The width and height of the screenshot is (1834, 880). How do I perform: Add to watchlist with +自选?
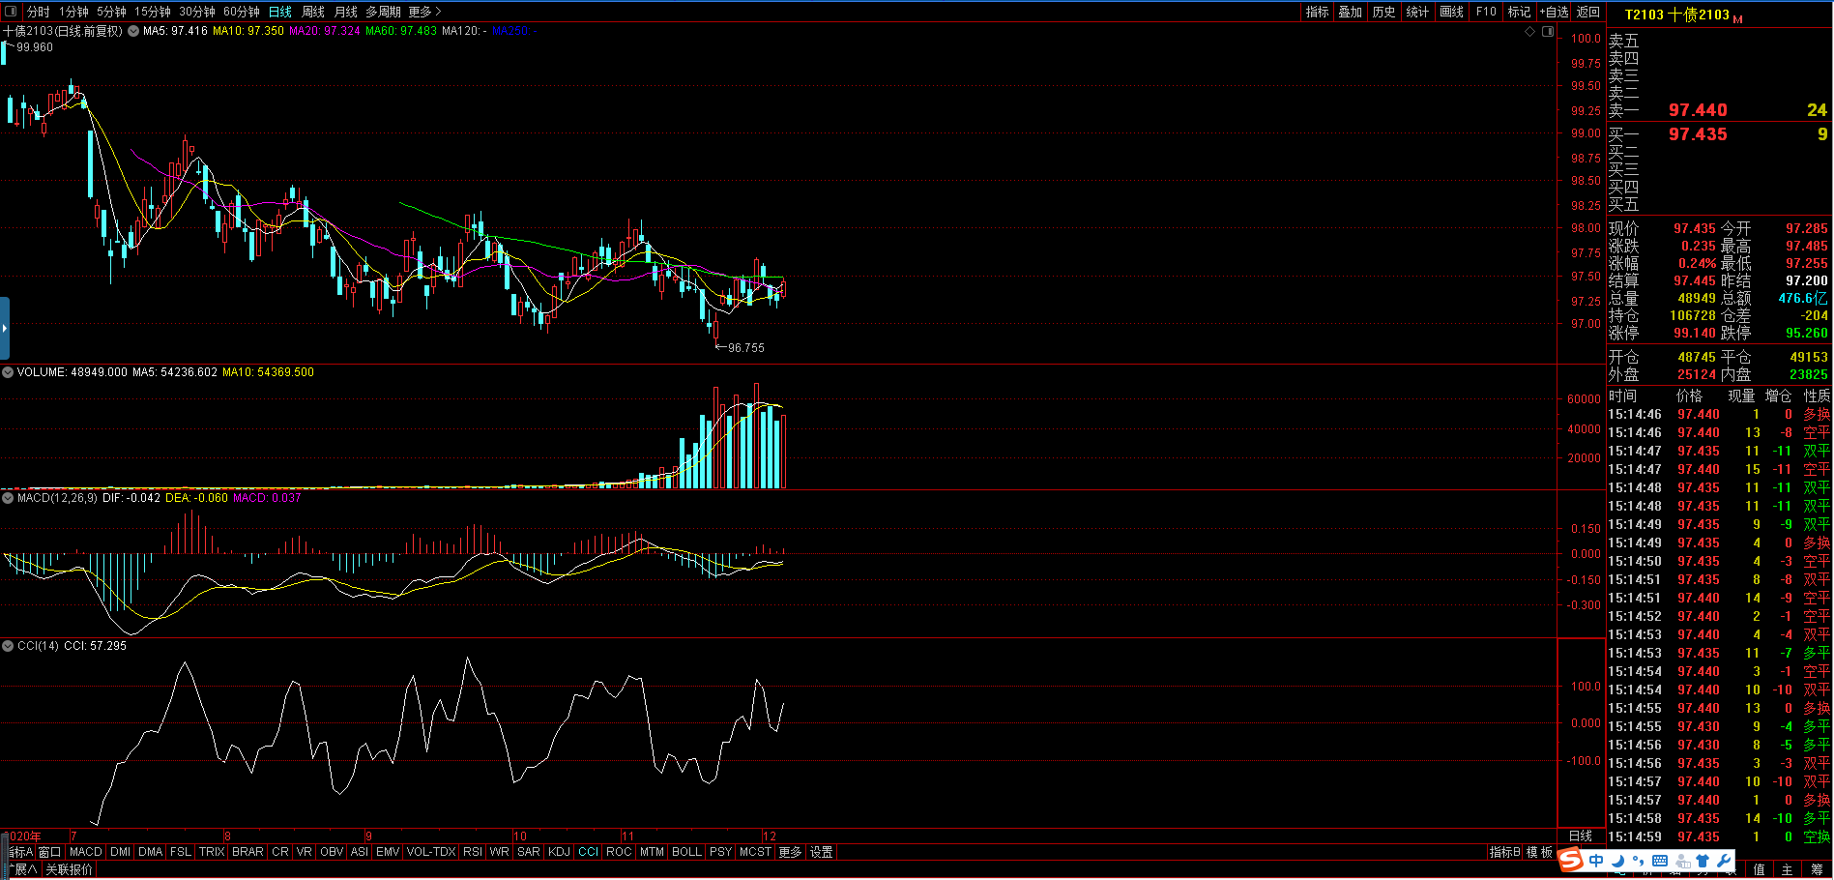[x=1554, y=12]
